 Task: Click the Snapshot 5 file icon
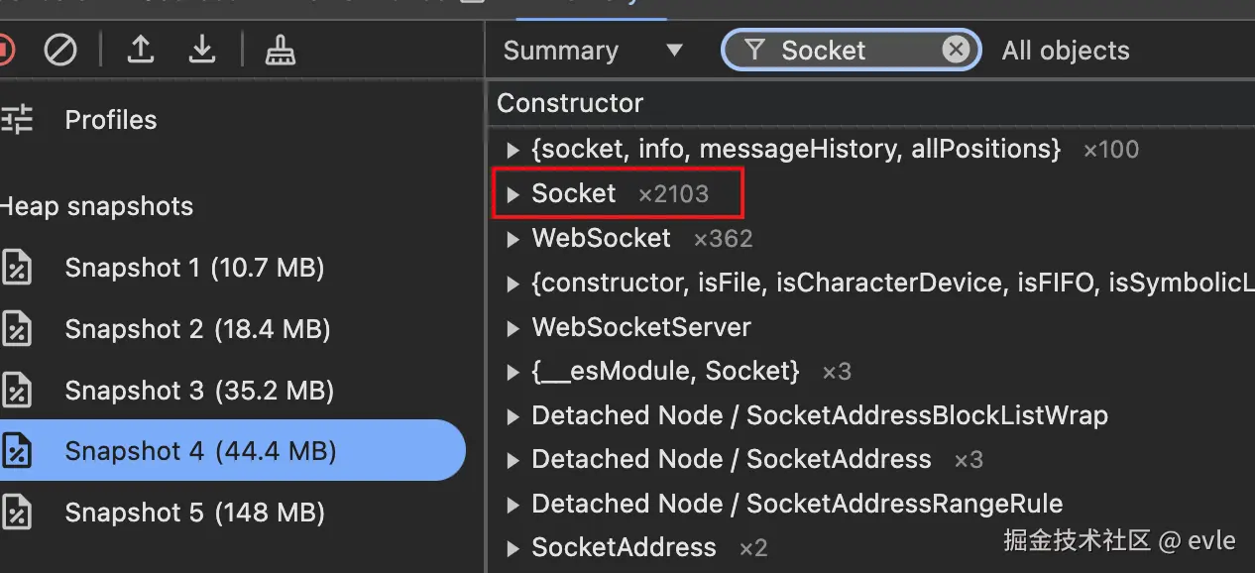pos(17,514)
